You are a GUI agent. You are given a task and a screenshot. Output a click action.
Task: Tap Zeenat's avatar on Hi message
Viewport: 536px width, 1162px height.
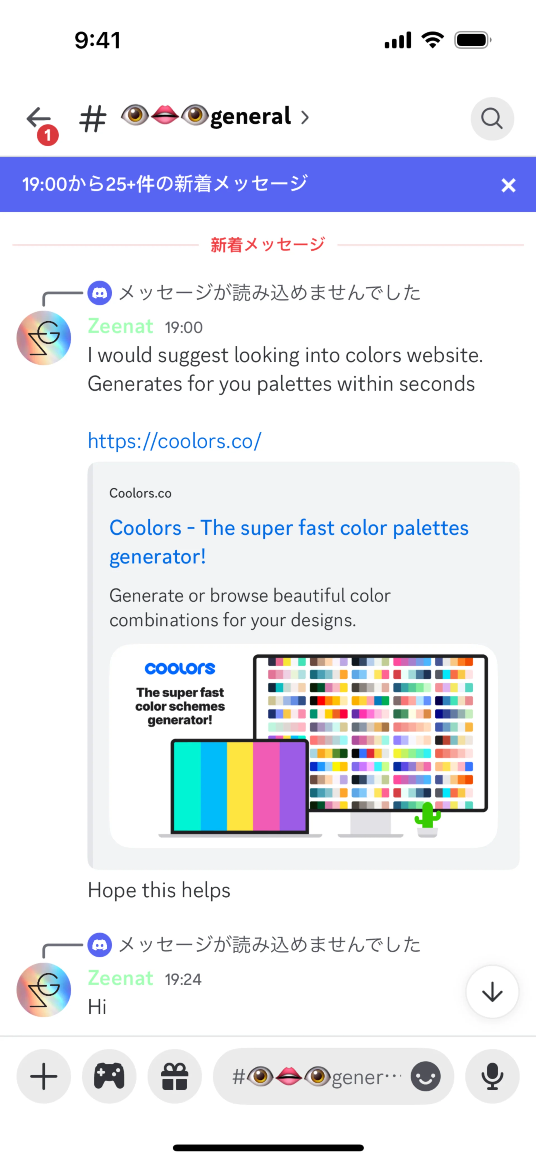pyautogui.click(x=44, y=990)
